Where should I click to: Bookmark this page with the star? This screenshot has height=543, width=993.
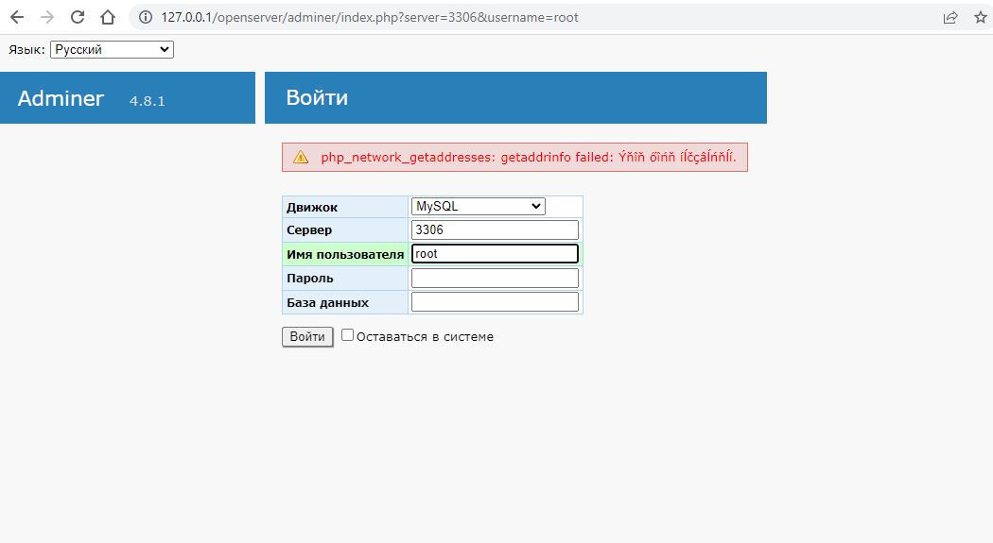point(980,18)
